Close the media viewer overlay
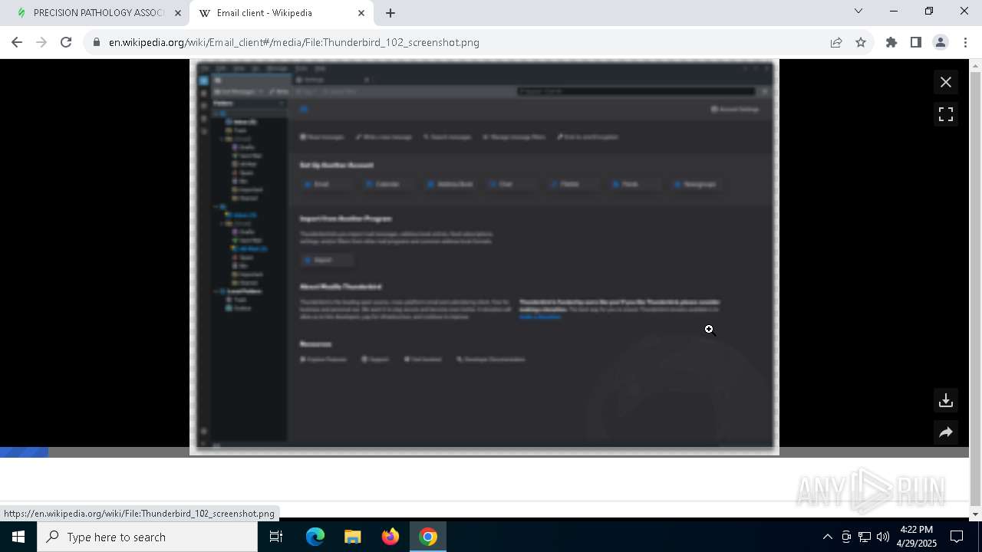The image size is (982, 552). 946,82
